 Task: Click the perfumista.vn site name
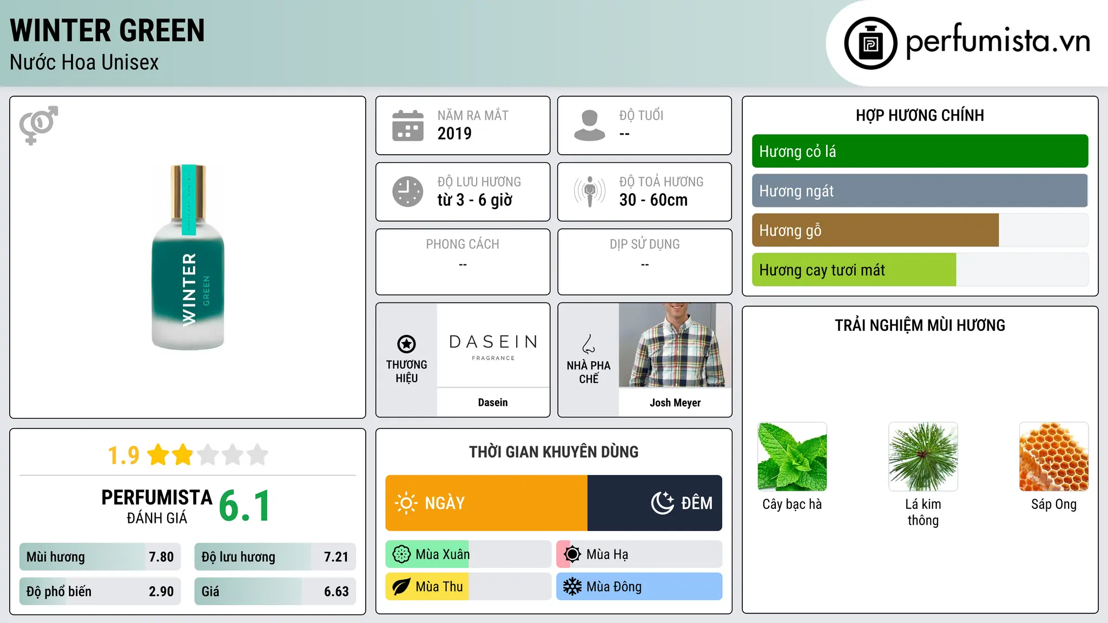pos(998,41)
